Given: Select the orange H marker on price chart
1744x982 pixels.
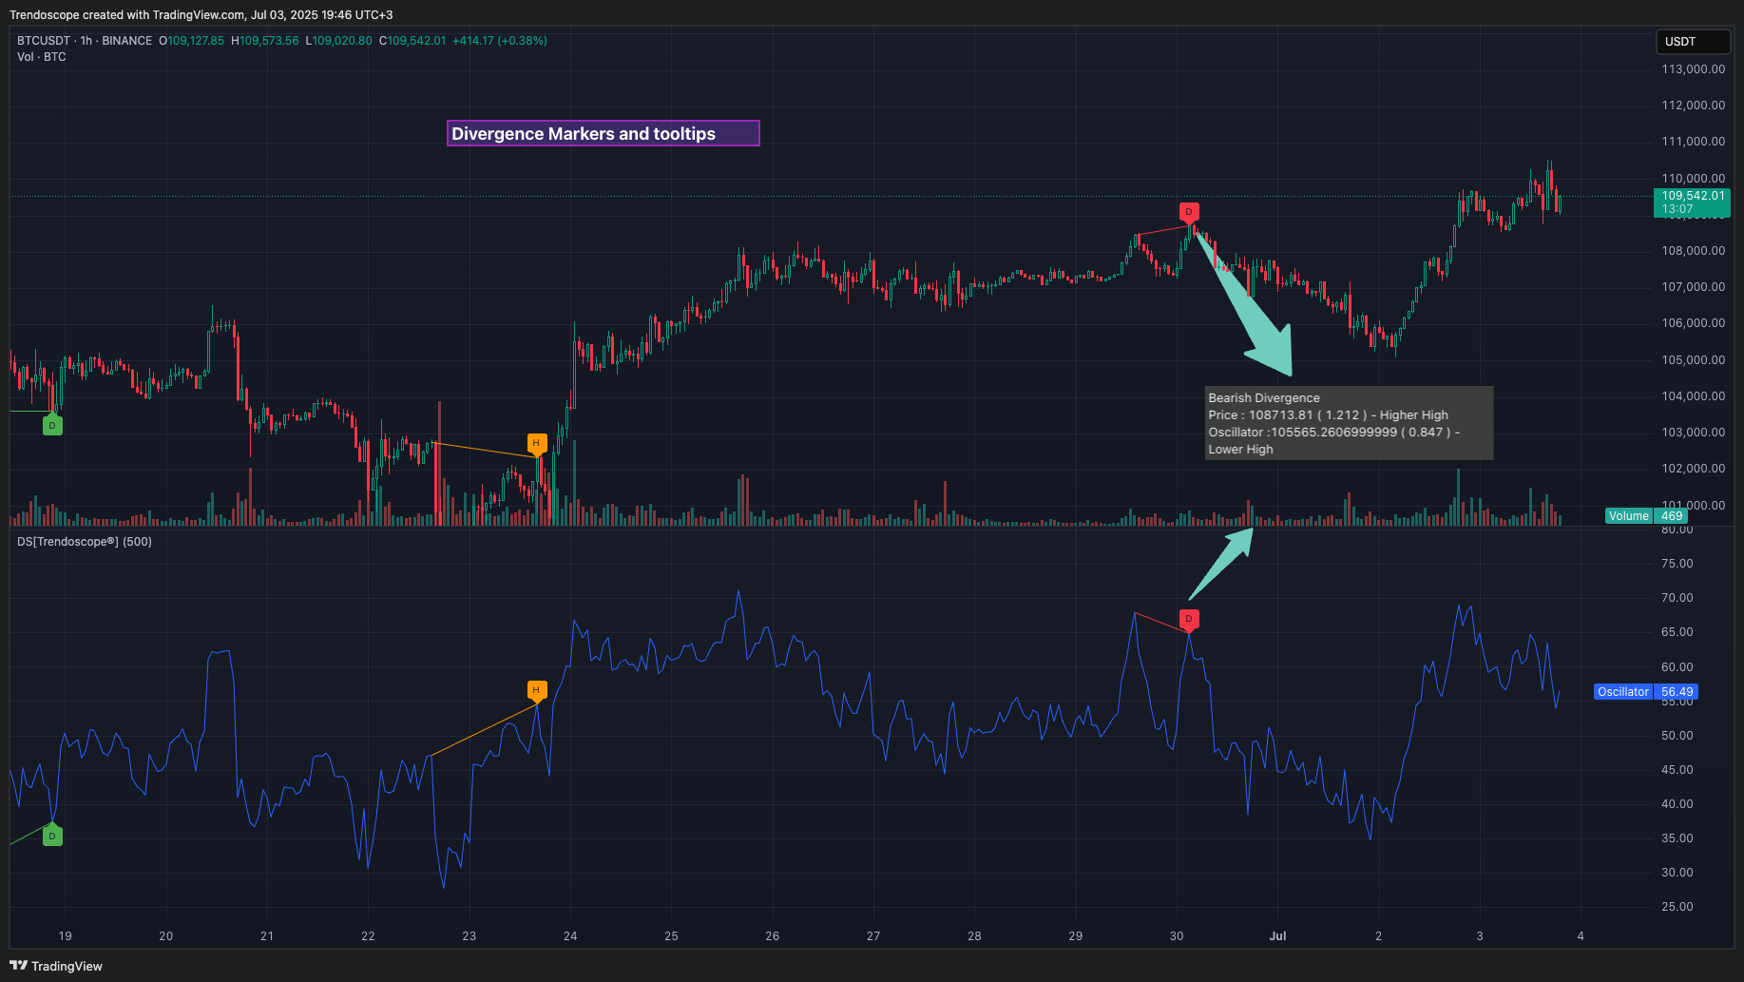Looking at the screenshot, I should [x=537, y=444].
